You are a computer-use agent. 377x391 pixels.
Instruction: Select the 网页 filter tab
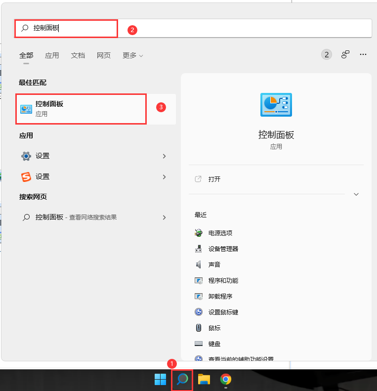[x=104, y=55]
